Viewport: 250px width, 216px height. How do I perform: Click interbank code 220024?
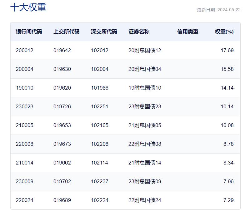[x=25, y=200]
